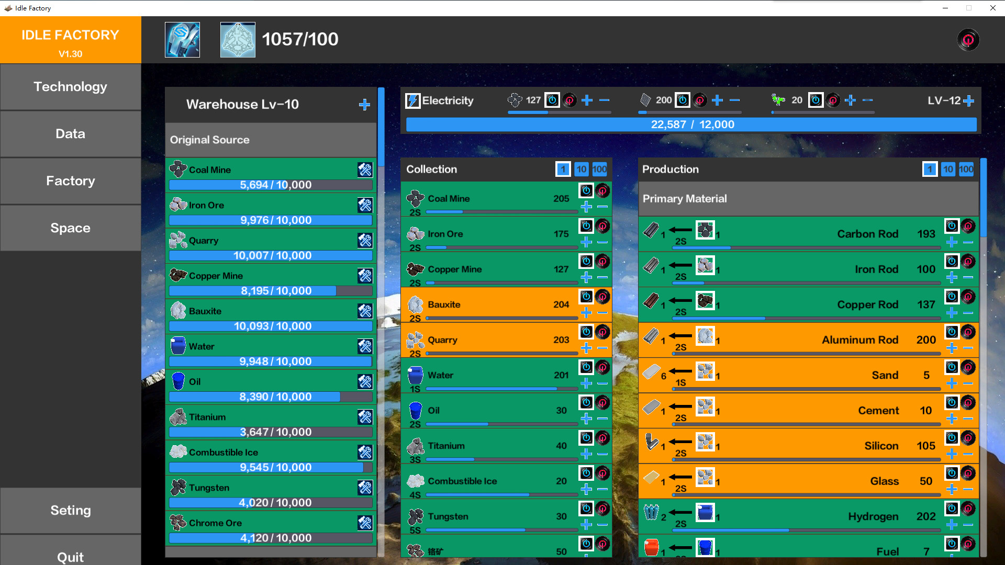The width and height of the screenshot is (1005, 565).
Task: Toggle the blue power switch on Bauxite collection
Action: point(586,296)
